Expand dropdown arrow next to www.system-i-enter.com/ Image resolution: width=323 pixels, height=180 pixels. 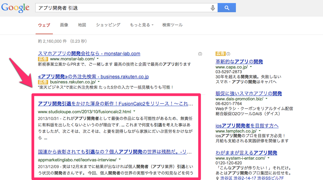coord(268,158)
